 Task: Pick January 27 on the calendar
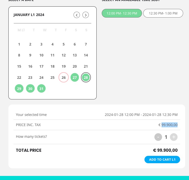75,77
